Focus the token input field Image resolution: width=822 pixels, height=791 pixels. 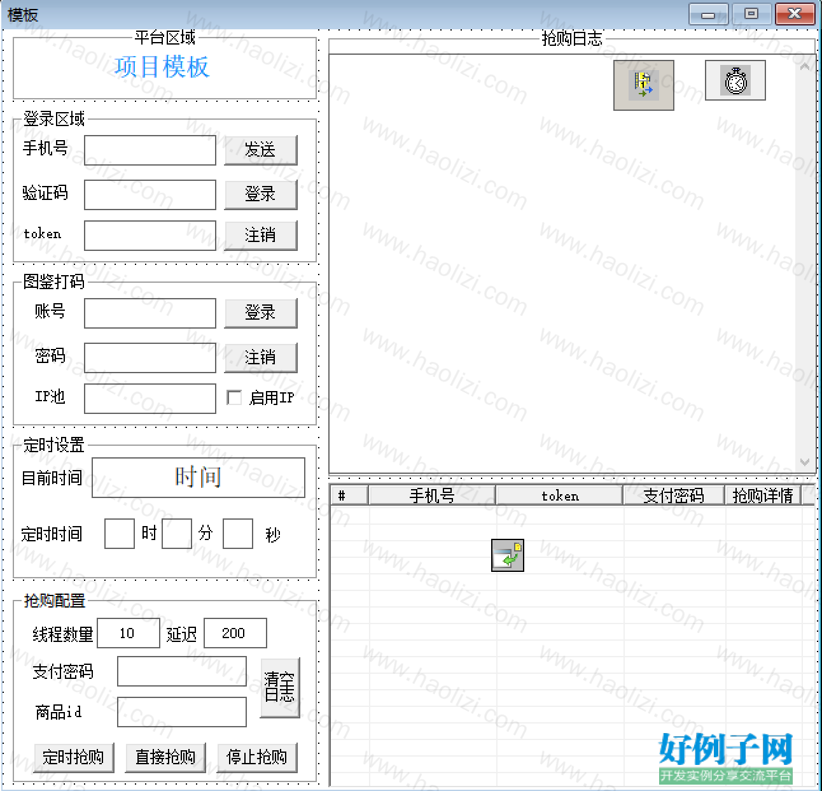point(150,236)
